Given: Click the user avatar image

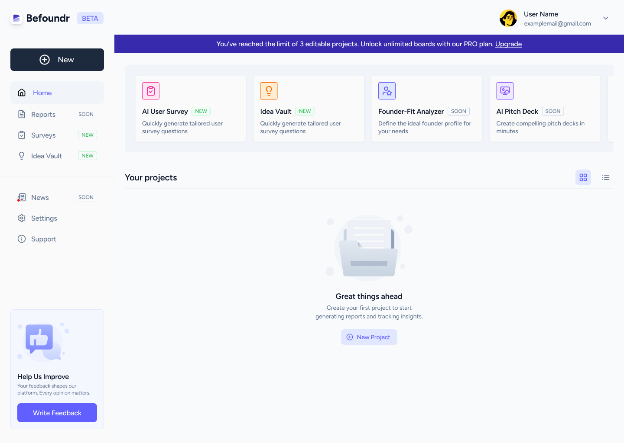Looking at the screenshot, I should pyautogui.click(x=508, y=18).
